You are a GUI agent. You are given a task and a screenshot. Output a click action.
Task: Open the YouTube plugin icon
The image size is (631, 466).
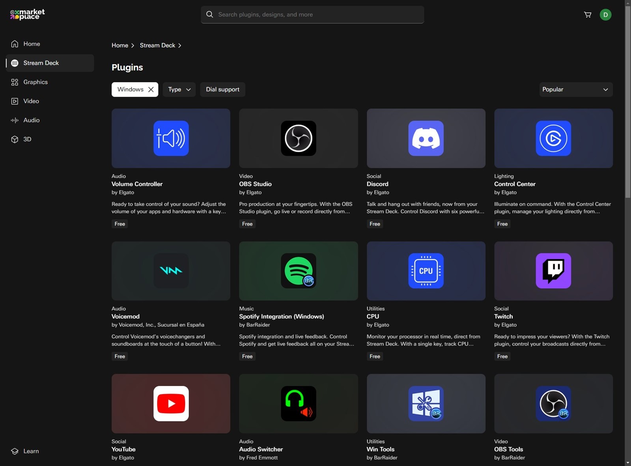(x=171, y=403)
